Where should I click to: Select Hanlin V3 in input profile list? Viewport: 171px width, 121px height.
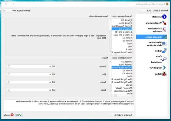[x=122, y=70]
